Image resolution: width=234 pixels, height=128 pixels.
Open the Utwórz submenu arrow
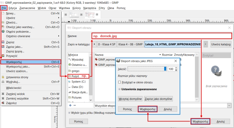click(59, 18)
